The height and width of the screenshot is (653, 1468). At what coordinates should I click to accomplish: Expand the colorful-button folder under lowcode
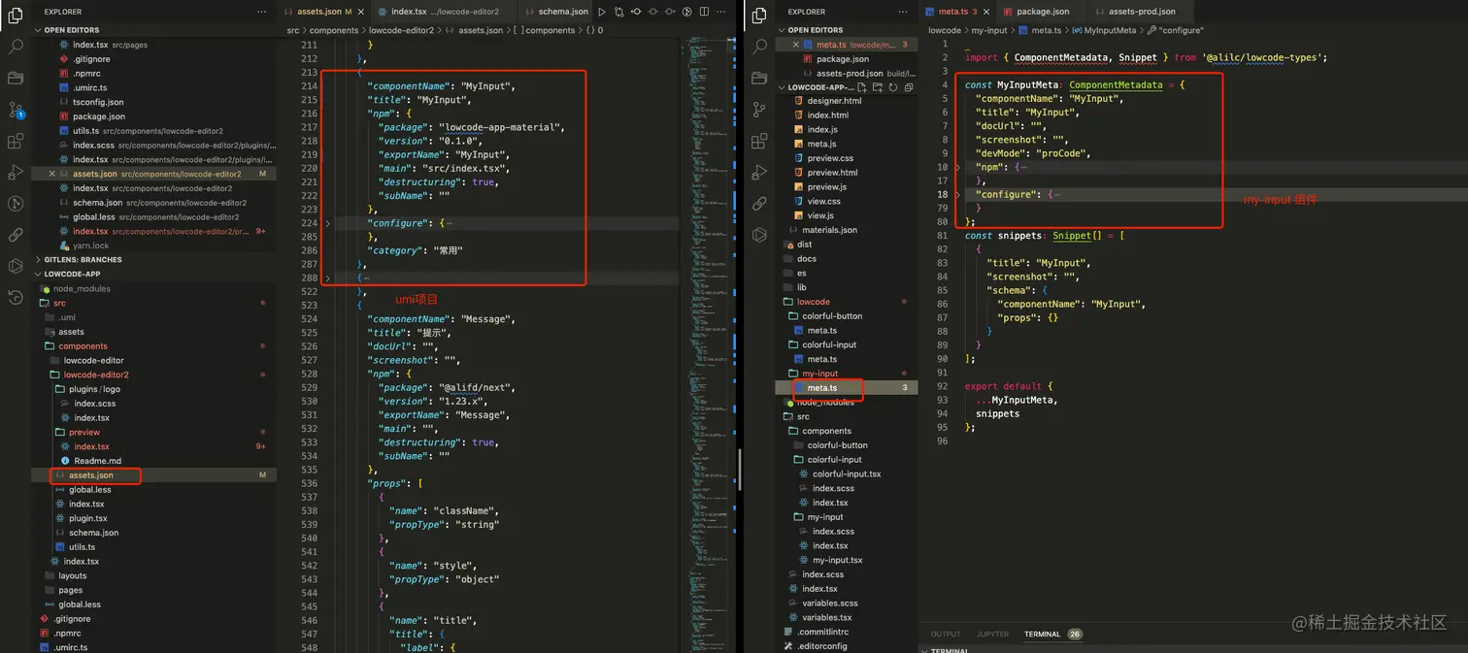coord(832,316)
